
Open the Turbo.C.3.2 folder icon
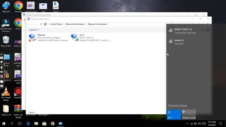tap(6, 110)
